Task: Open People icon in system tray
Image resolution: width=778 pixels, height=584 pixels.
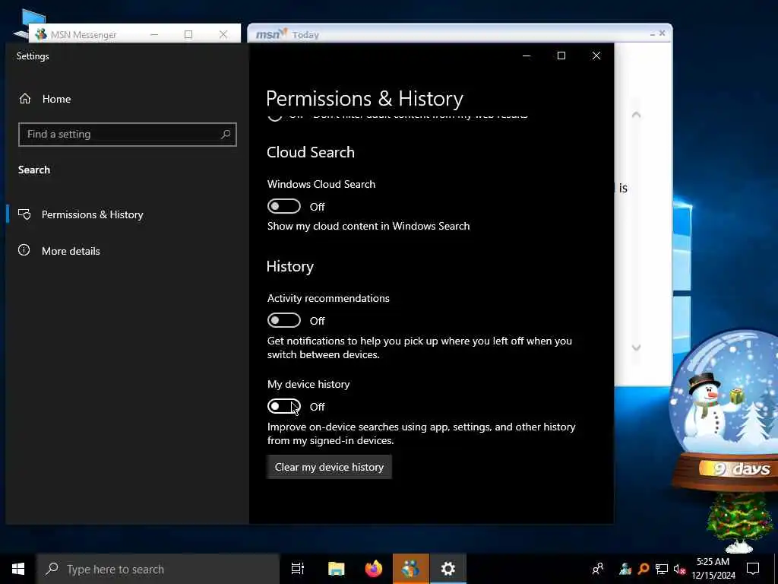Action: (x=598, y=569)
